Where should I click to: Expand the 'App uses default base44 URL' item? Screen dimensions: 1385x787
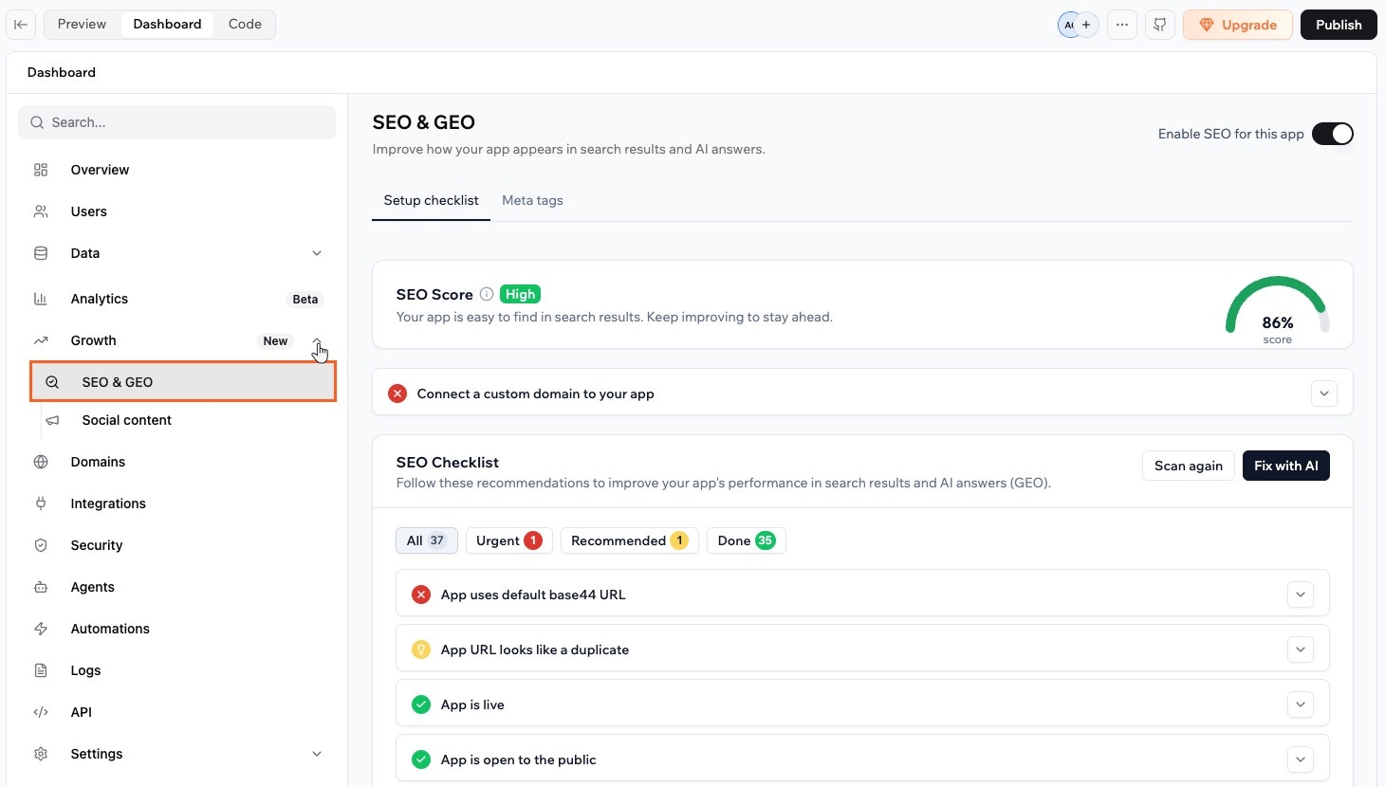pos(1301,594)
